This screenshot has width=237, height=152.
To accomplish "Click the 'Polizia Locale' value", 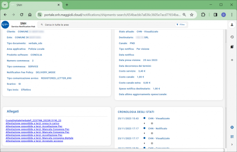I will (36, 49).
